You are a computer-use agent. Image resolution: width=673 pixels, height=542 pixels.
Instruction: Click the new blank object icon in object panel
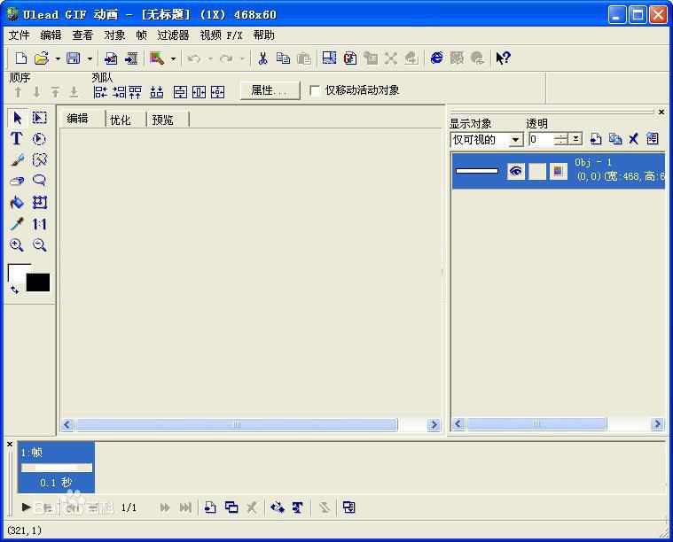point(595,139)
